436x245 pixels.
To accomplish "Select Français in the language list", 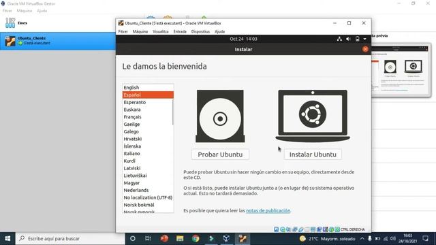I will click(x=148, y=117).
